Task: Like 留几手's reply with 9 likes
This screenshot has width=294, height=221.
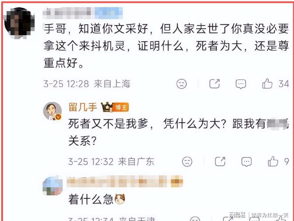Action: pos(273,162)
